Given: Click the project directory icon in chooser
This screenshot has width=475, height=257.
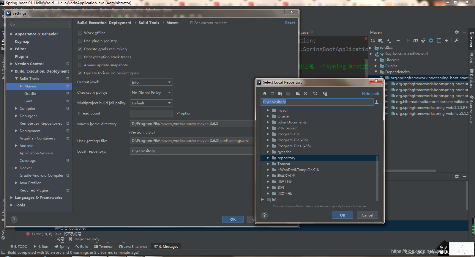Looking at the screenshot, I should coord(280,93).
